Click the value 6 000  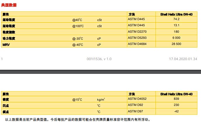[177, 38]
